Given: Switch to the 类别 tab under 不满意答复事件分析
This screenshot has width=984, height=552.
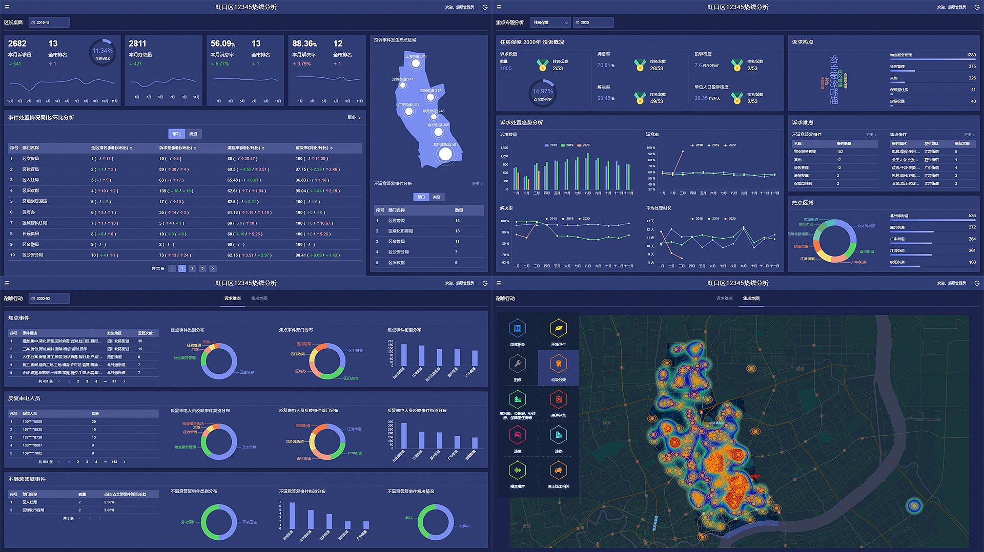Looking at the screenshot, I should coord(437,197).
